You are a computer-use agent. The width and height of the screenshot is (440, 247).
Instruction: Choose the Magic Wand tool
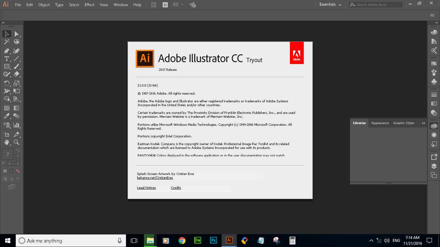pos(7,42)
